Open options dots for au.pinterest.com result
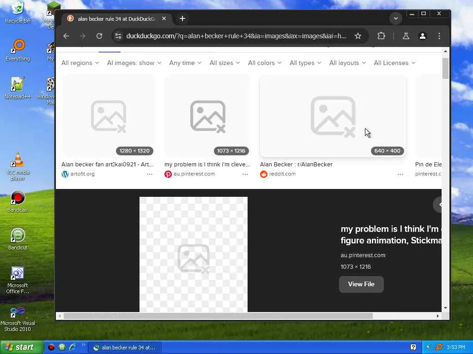 click(x=245, y=174)
